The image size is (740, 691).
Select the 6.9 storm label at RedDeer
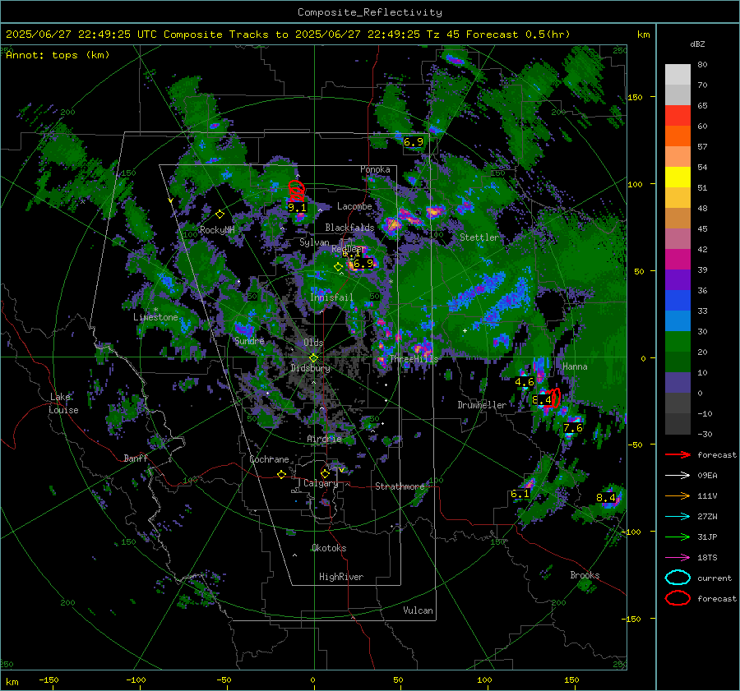(x=363, y=264)
